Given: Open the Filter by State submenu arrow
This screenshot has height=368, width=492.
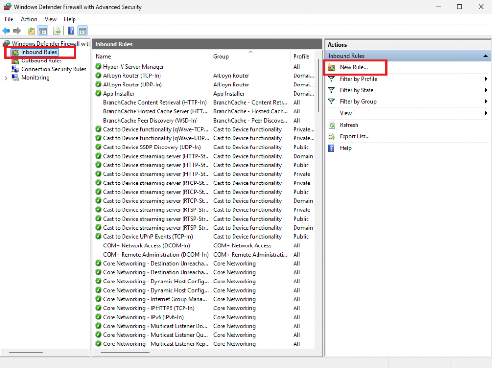Looking at the screenshot, I should tap(486, 90).
